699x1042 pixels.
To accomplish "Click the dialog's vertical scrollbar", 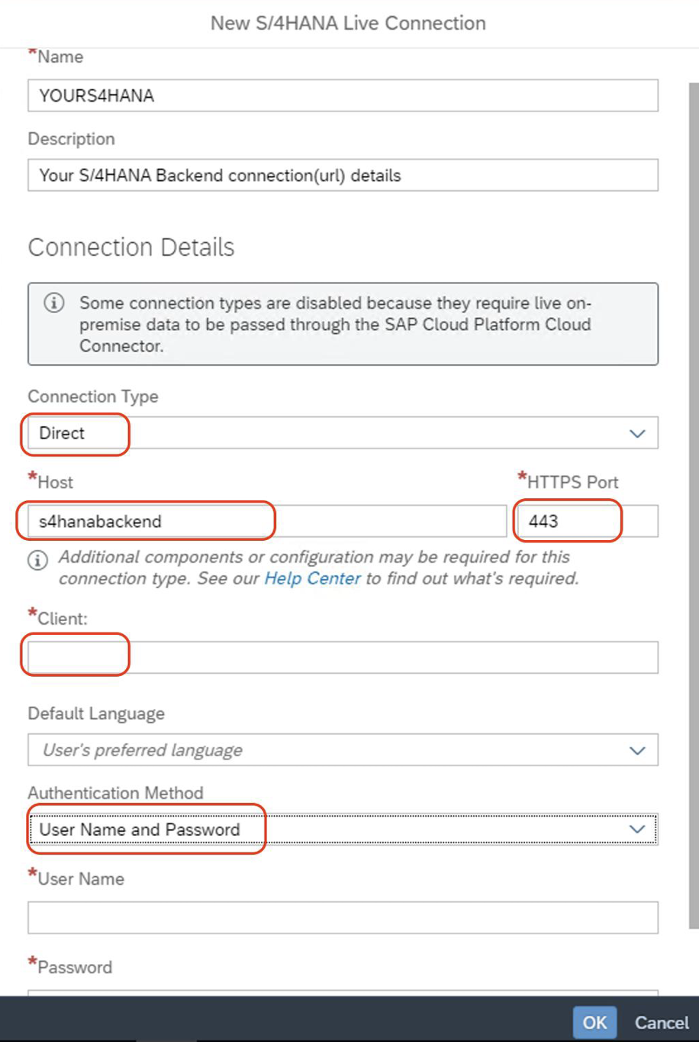I will click(x=693, y=504).
